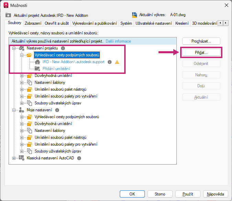The image size is (232, 201).
Task: Open the Uživatelské nastavení tab
Action: click(x=154, y=23)
